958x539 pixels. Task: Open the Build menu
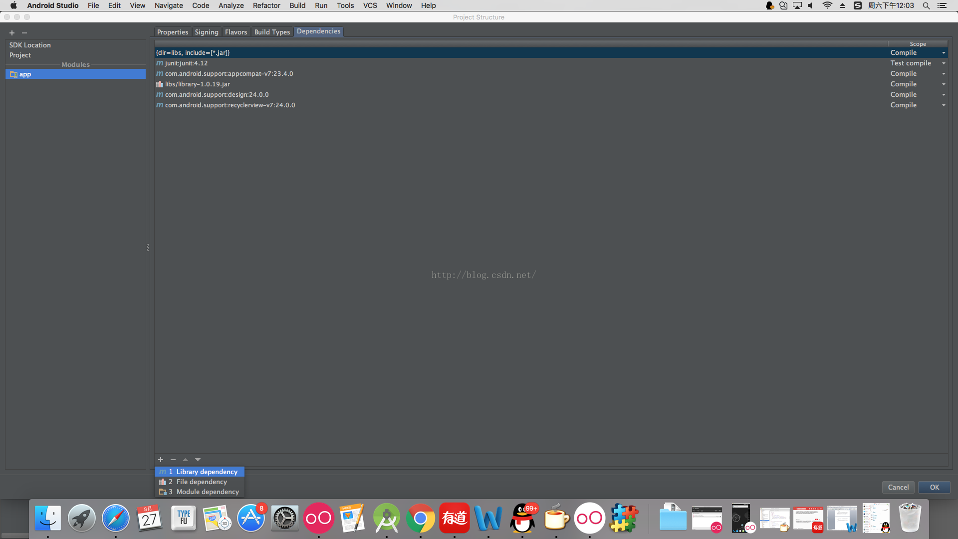297,5
